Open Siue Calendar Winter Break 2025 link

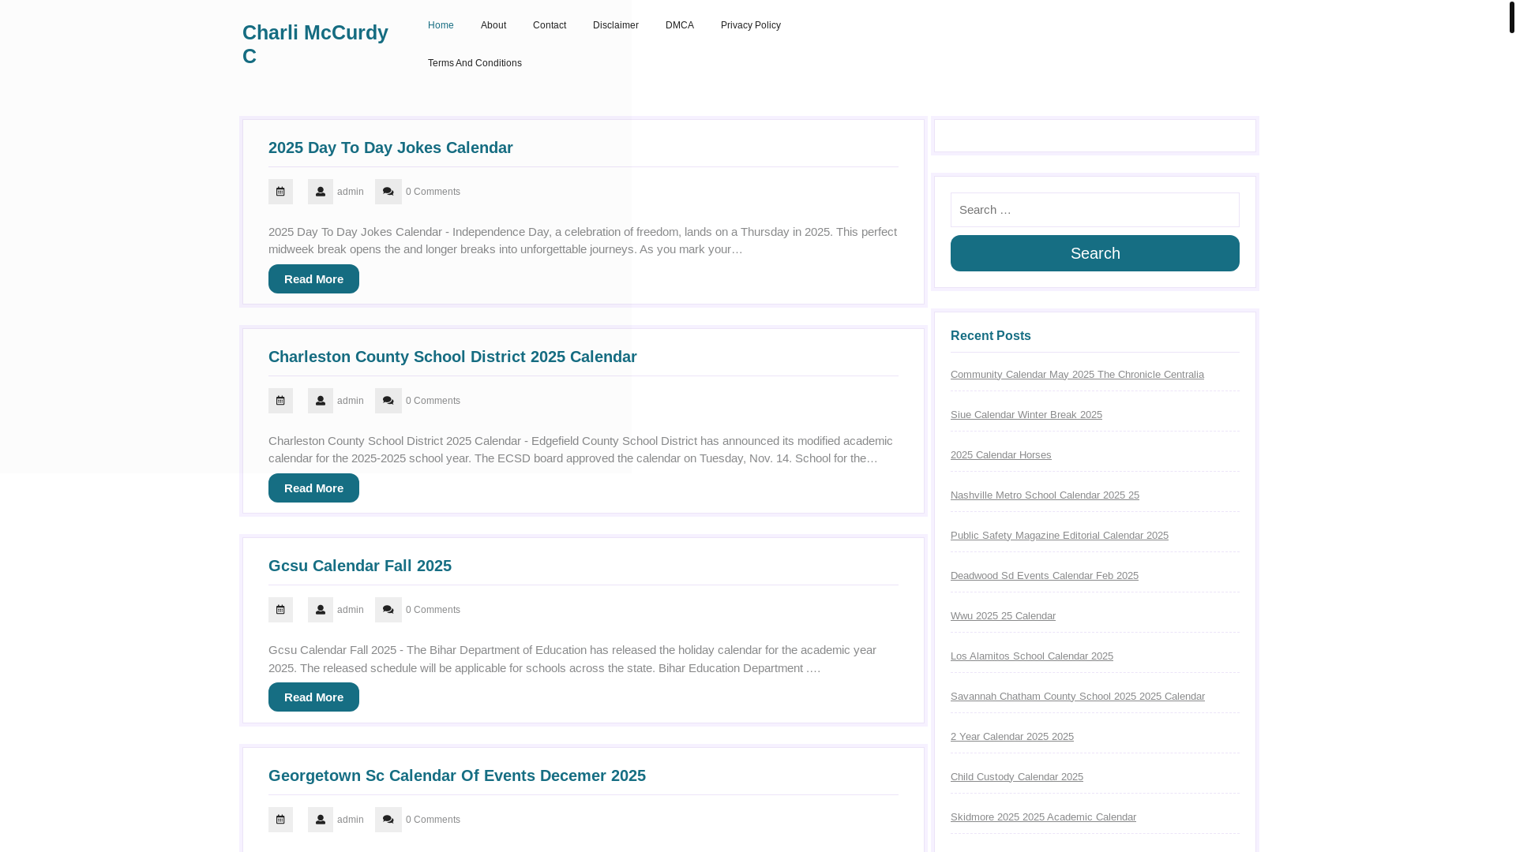[x=1026, y=415]
